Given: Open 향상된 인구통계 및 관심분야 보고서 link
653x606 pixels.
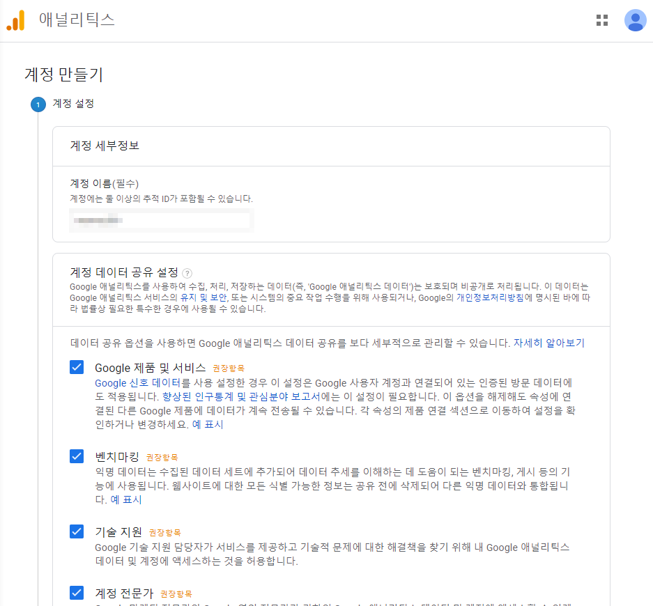Looking at the screenshot, I should (x=241, y=396).
